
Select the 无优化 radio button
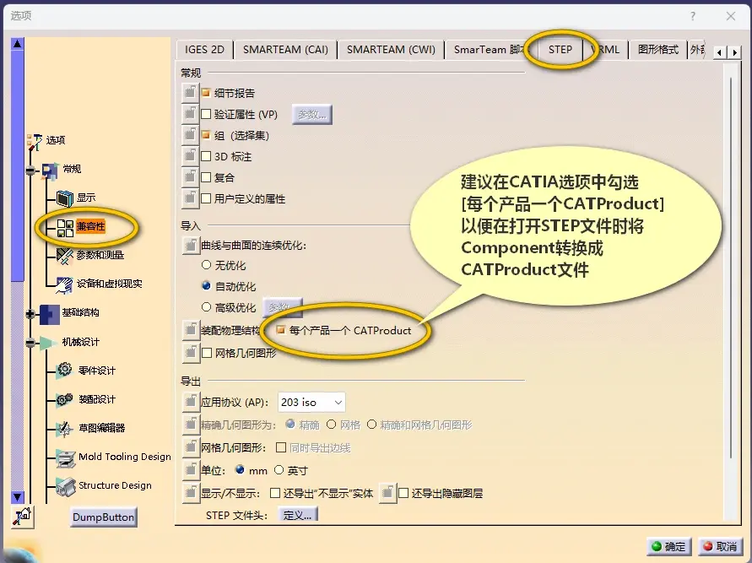[206, 265]
